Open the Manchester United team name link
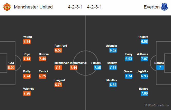 tap(33, 7)
